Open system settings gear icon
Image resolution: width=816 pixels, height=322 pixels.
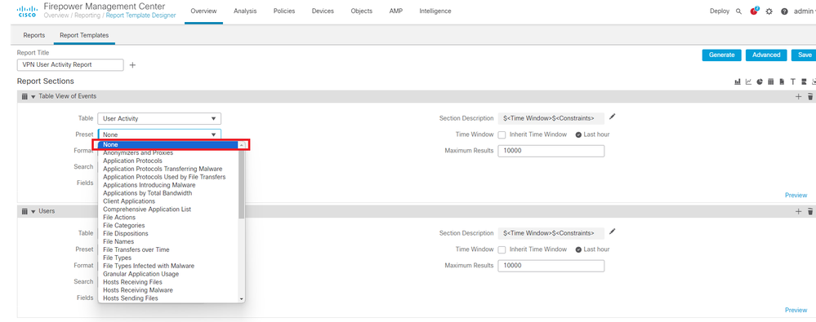click(769, 11)
